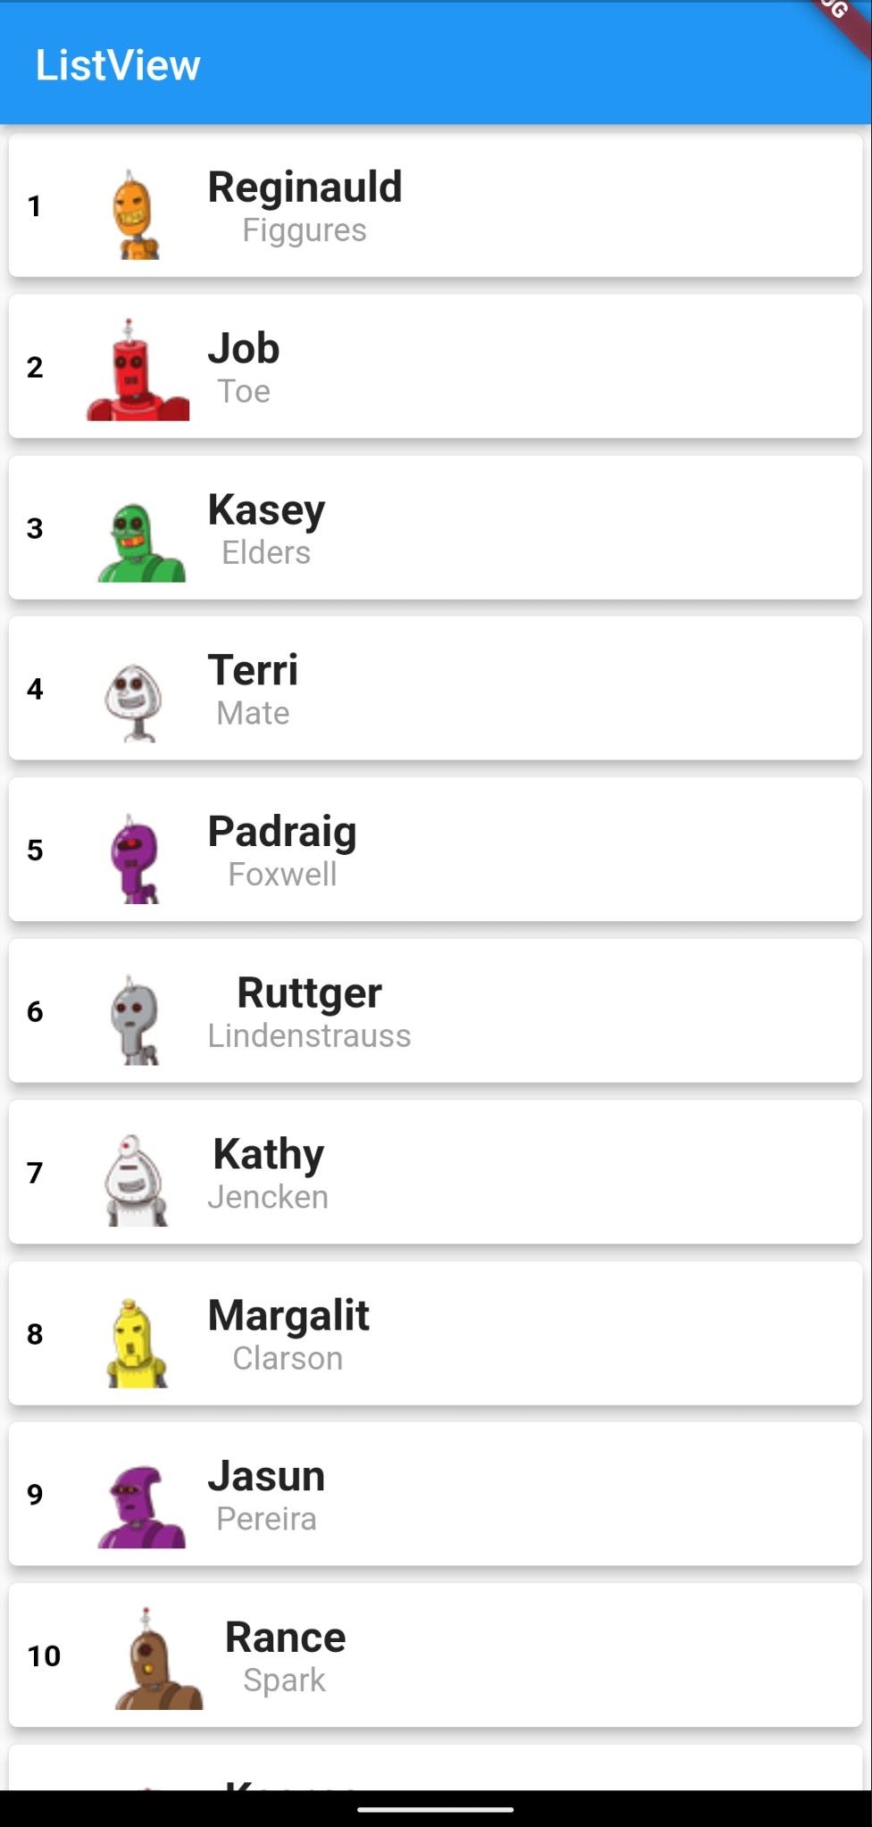This screenshot has width=872, height=1827.
Task: Click Jasun's purple robot avatar
Action: click(x=141, y=1506)
